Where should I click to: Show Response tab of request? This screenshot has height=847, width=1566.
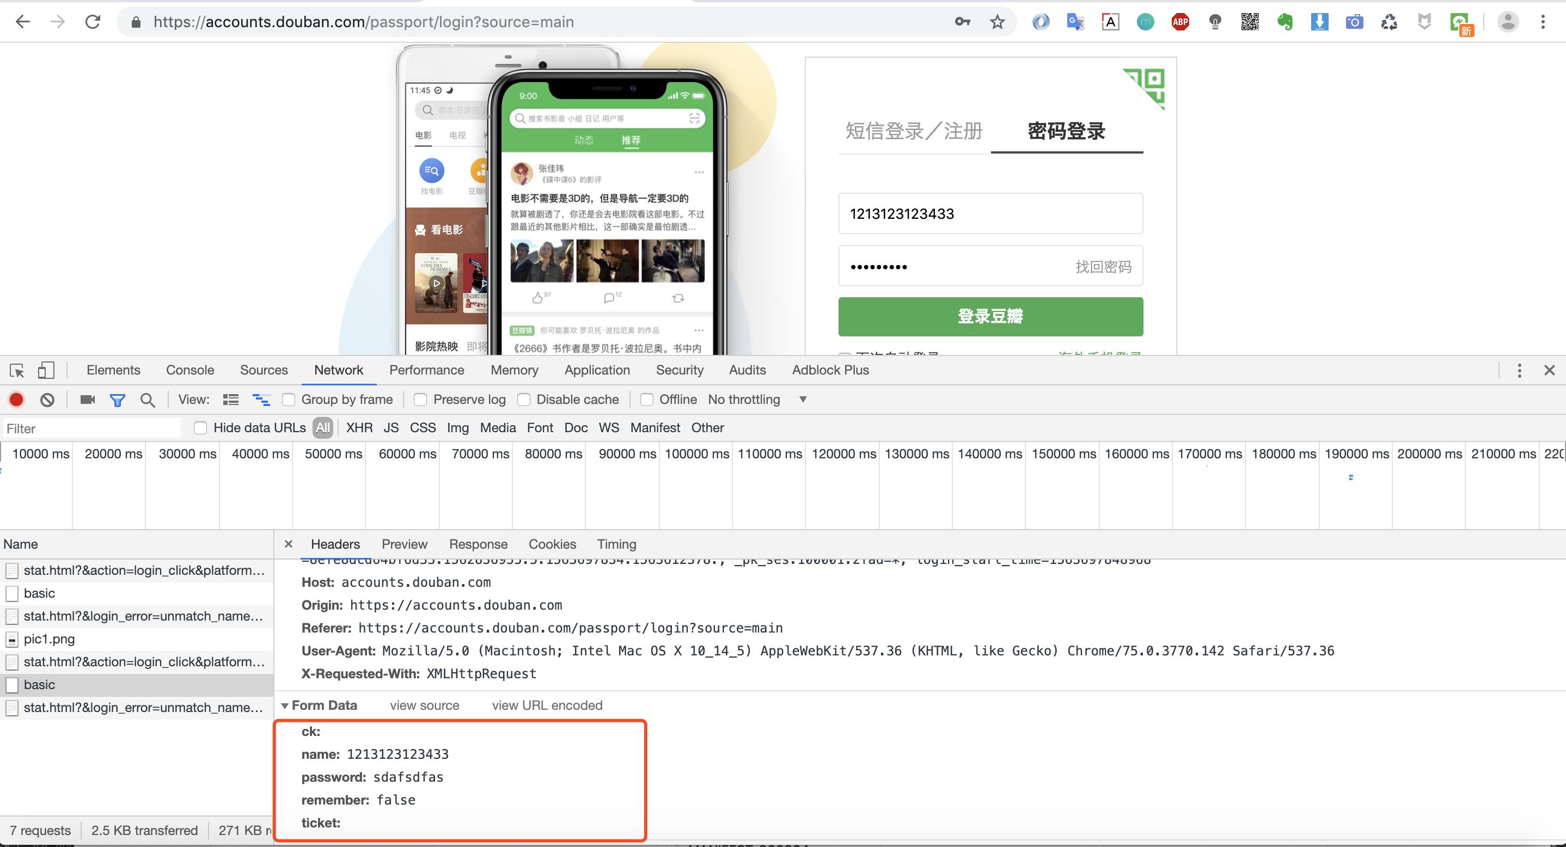pos(479,544)
